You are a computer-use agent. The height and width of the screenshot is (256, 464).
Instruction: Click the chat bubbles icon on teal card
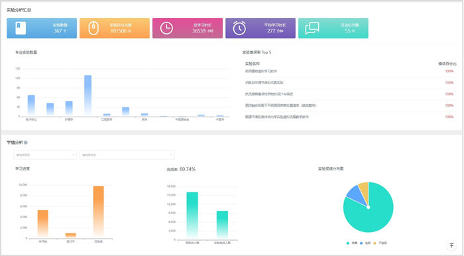(312, 29)
